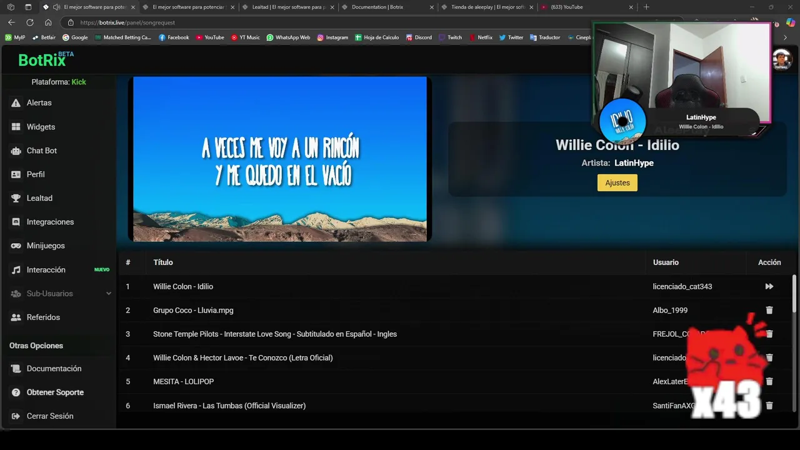This screenshot has height=450, width=800.
Task: Reload the page in the browser
Action: [x=29, y=22]
